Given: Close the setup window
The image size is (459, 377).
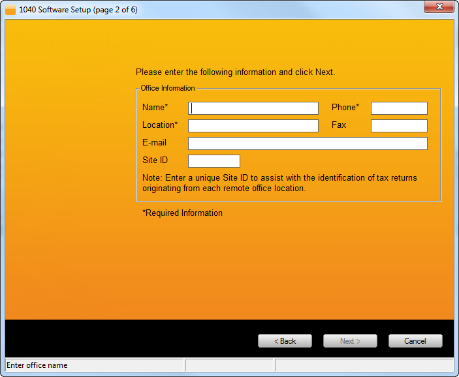Looking at the screenshot, I should point(439,7).
